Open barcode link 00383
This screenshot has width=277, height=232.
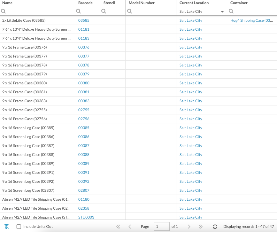(84, 101)
